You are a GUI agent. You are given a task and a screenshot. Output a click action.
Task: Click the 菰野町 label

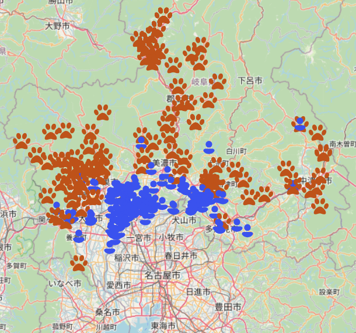[62, 327]
